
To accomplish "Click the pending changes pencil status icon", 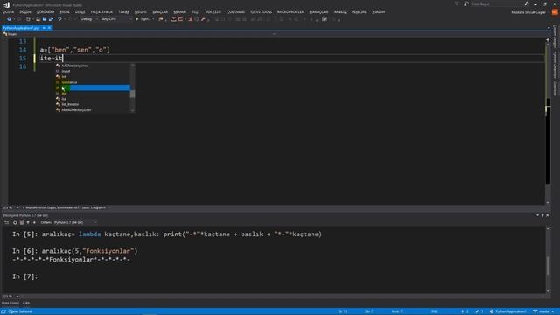I will click(479, 311).
